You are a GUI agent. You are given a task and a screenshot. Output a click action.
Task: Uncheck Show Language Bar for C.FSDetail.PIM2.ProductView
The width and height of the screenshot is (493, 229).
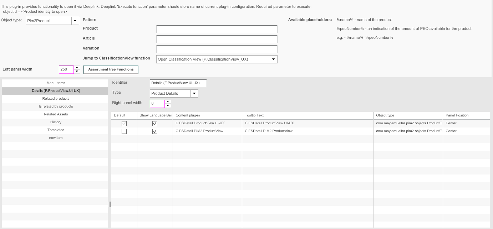[x=155, y=131]
